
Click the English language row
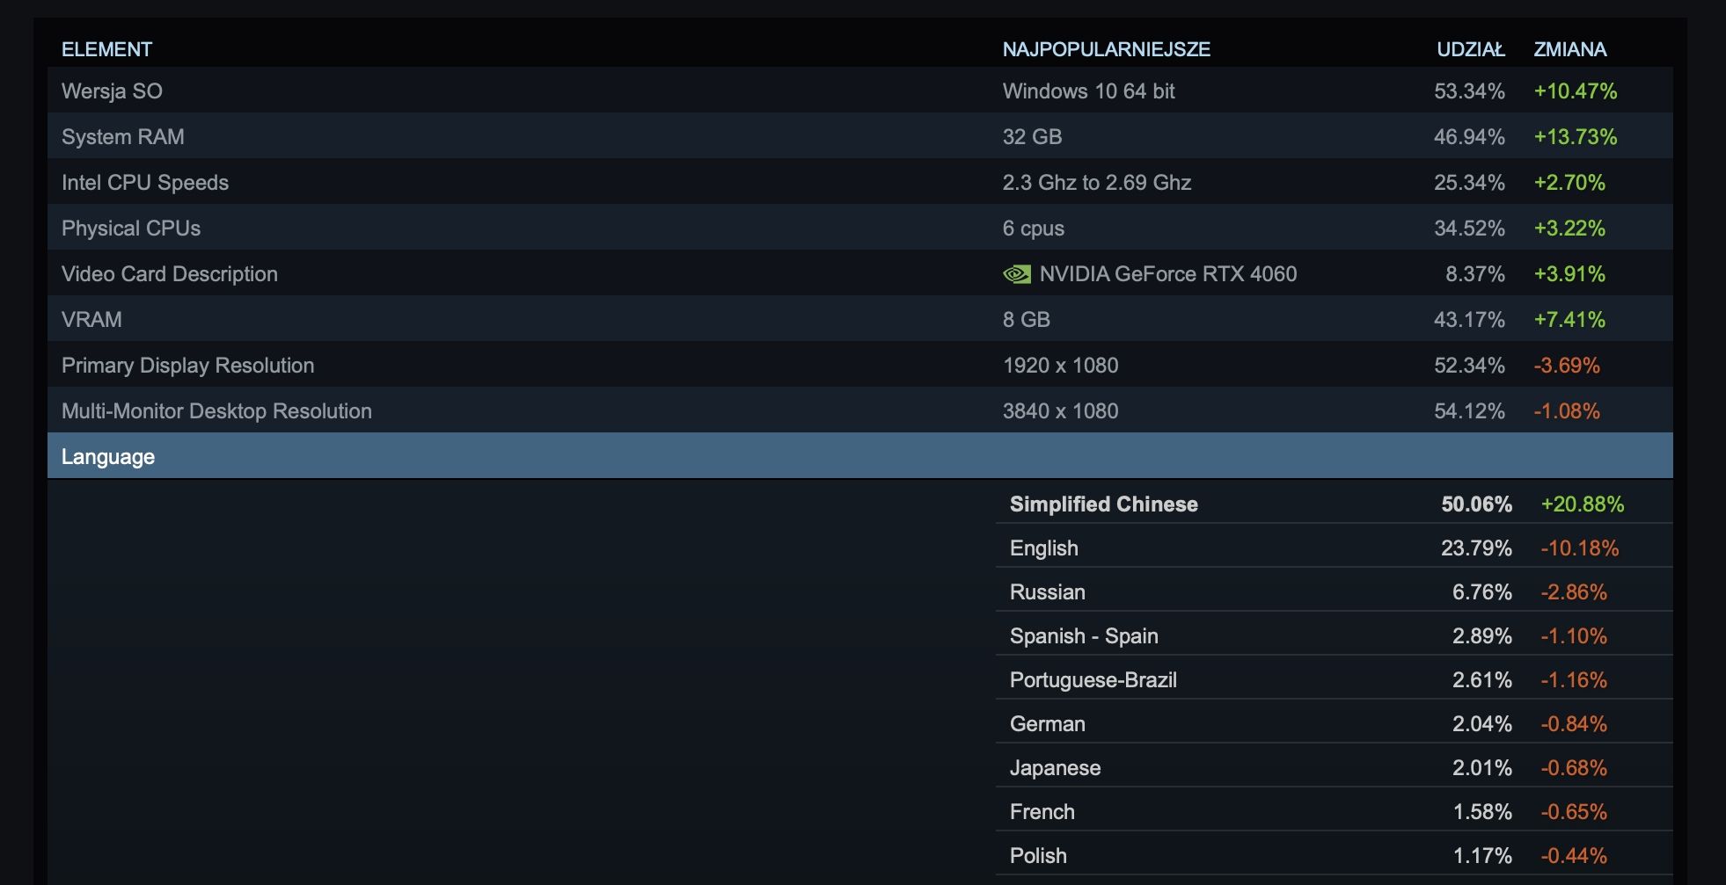point(1043,548)
